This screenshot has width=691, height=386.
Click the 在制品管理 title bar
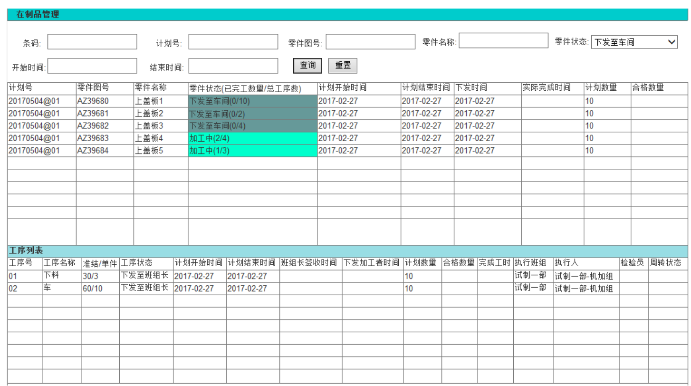(347, 14)
